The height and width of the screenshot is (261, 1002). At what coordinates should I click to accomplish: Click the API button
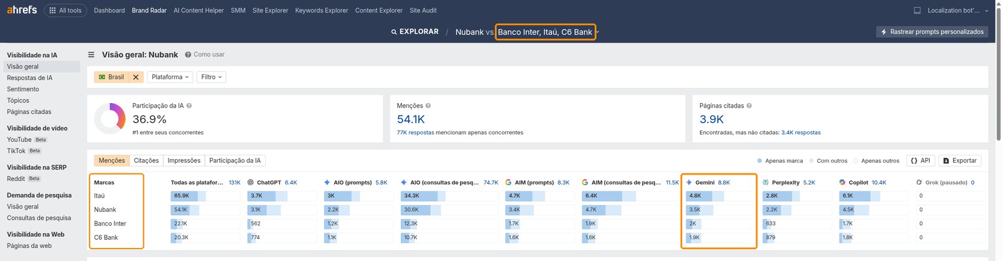click(920, 160)
